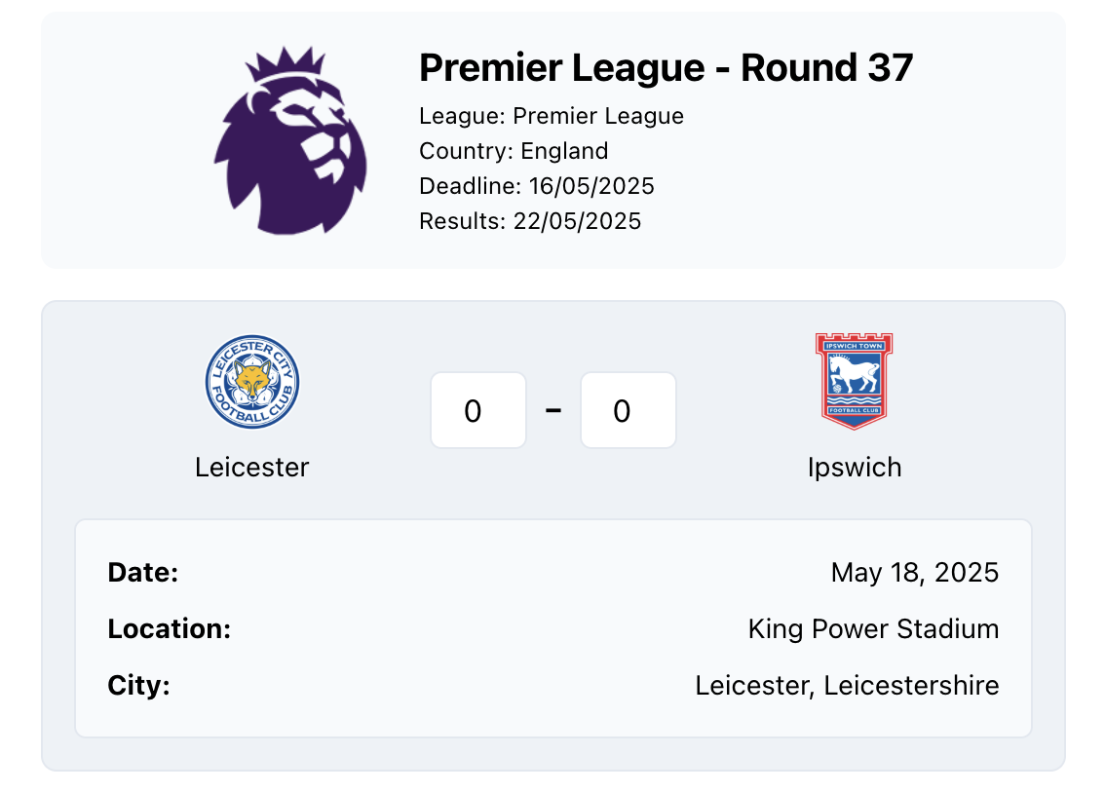Click the King Power Stadium value

coord(873,629)
